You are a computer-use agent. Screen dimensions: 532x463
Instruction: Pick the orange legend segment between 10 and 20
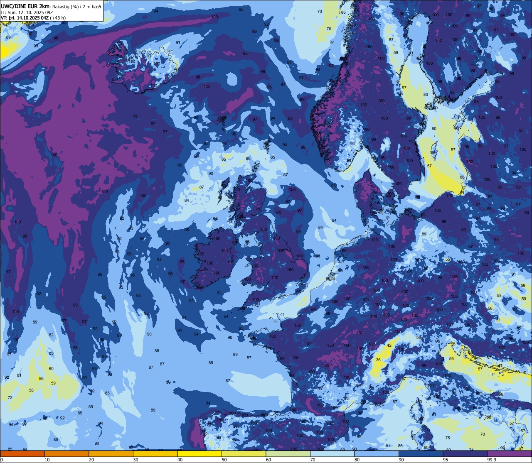point(66,453)
